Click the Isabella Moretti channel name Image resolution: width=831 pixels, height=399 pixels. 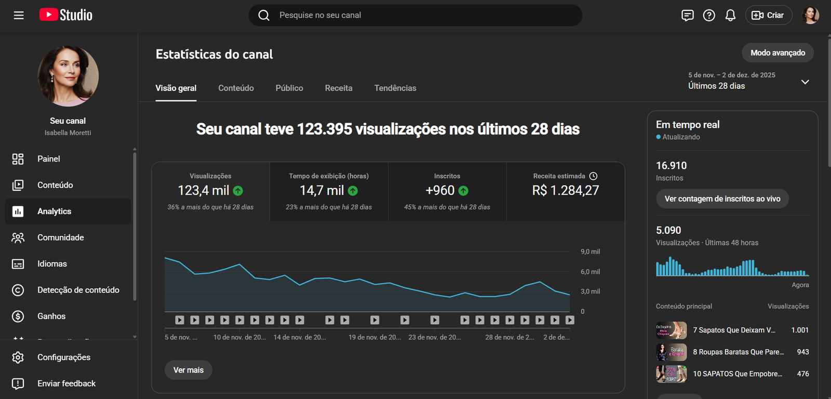[68, 133]
